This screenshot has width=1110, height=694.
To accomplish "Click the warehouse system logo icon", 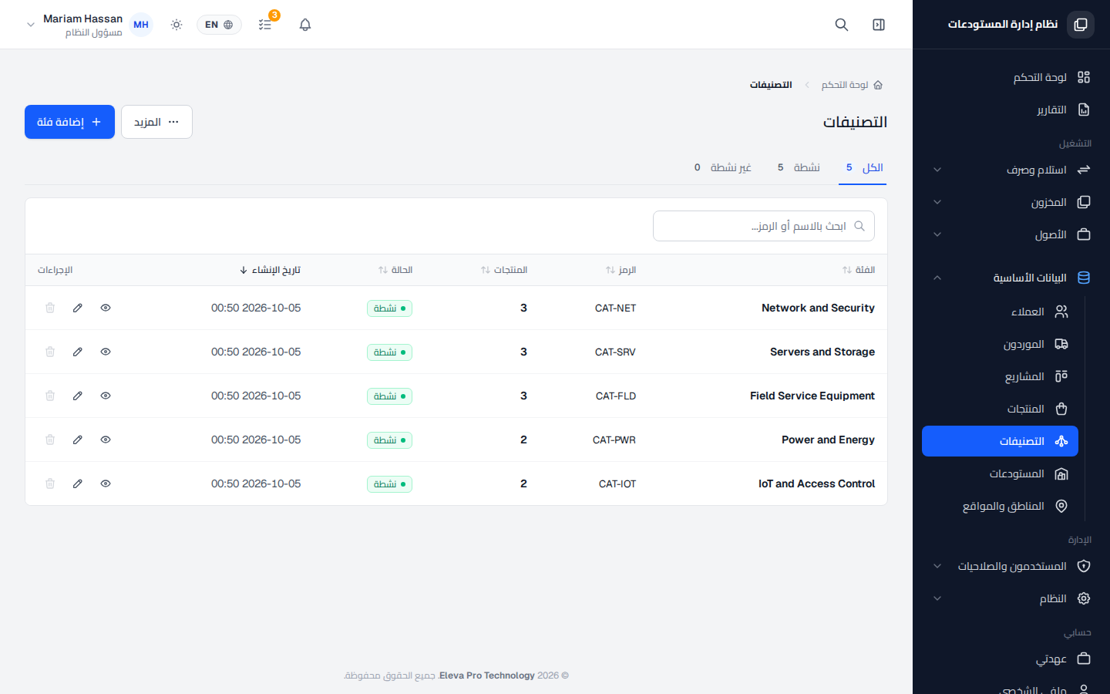I will point(1081,25).
